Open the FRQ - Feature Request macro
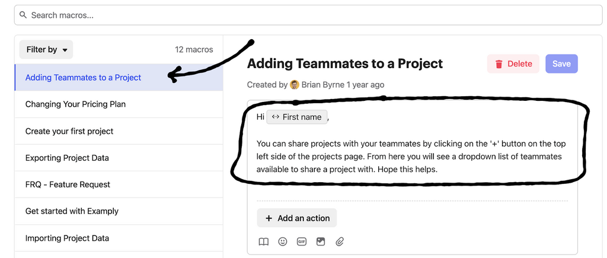The image size is (607, 258). click(68, 184)
